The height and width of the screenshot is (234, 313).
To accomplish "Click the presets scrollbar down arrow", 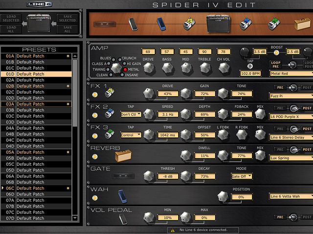I will [x=75, y=218].
